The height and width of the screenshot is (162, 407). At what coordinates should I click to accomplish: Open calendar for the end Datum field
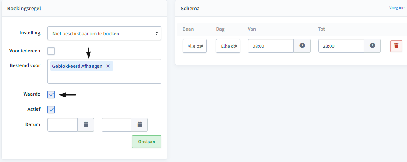tap(140, 125)
